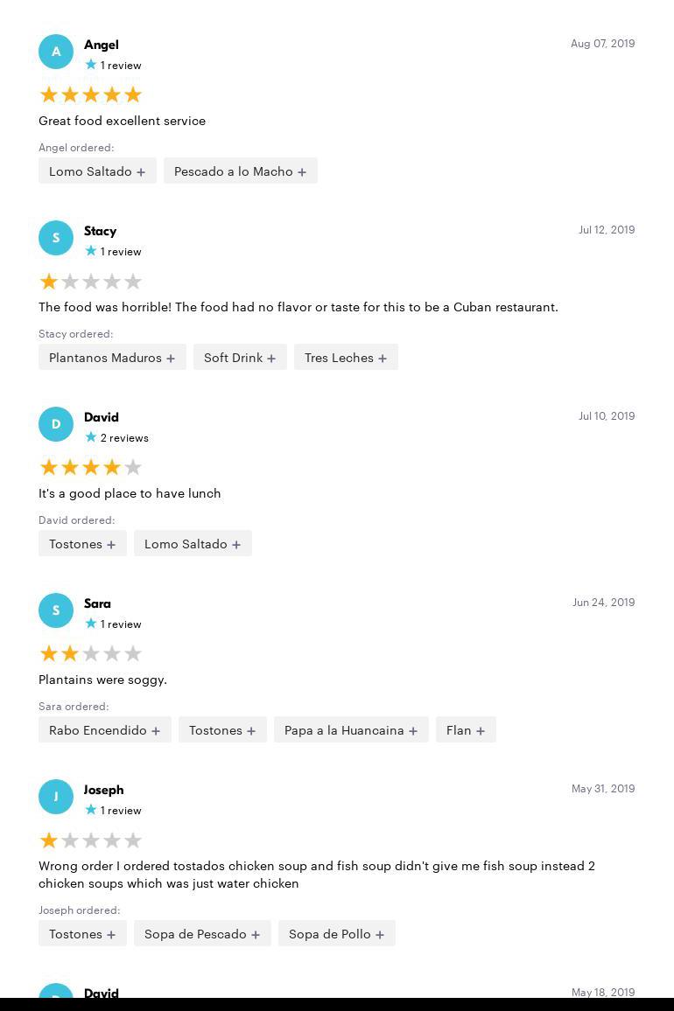Click Angel's five-star rating

click(x=91, y=94)
